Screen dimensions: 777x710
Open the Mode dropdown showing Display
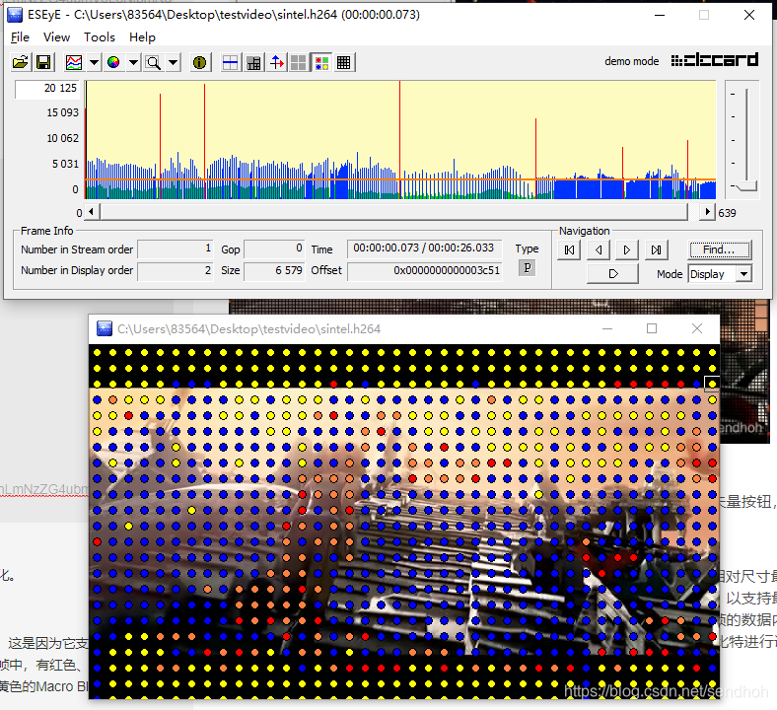(720, 274)
